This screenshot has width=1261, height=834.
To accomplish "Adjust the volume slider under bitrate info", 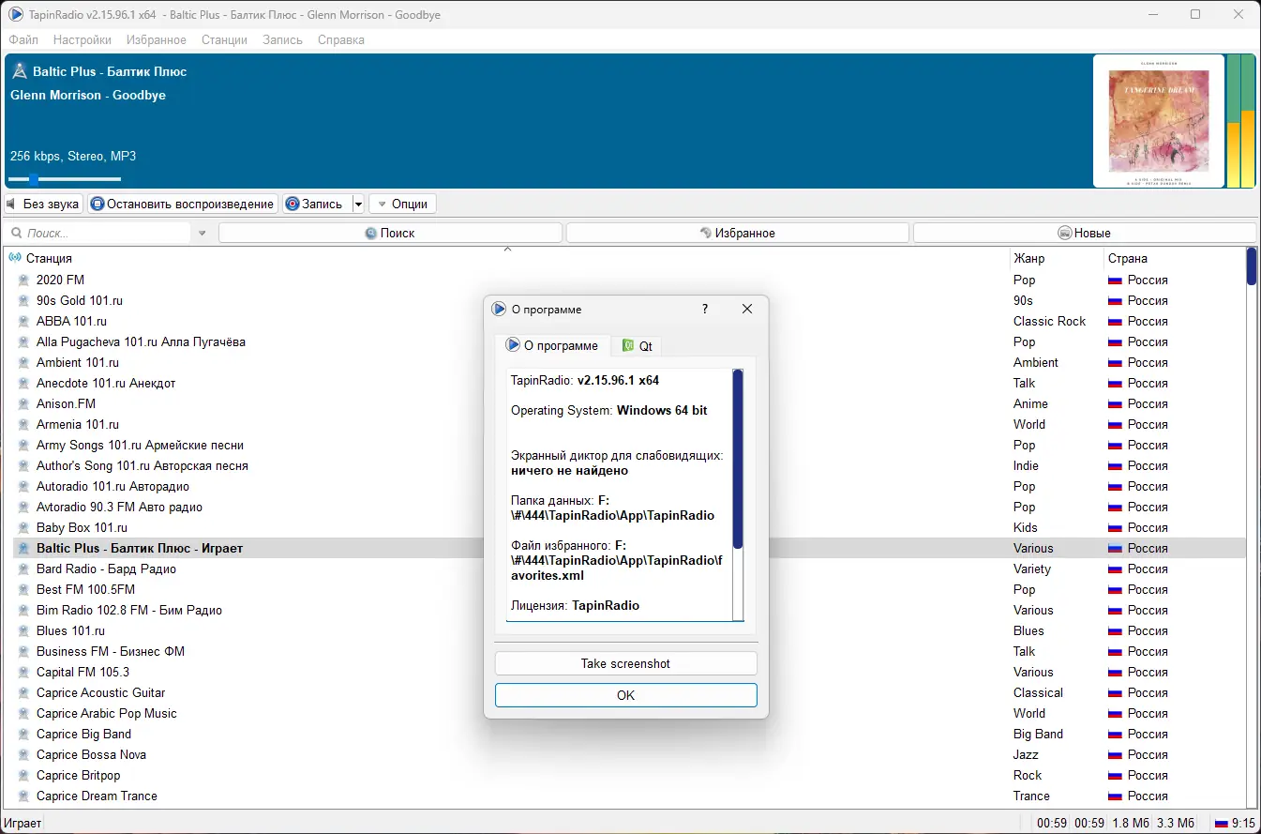I will (65, 179).
